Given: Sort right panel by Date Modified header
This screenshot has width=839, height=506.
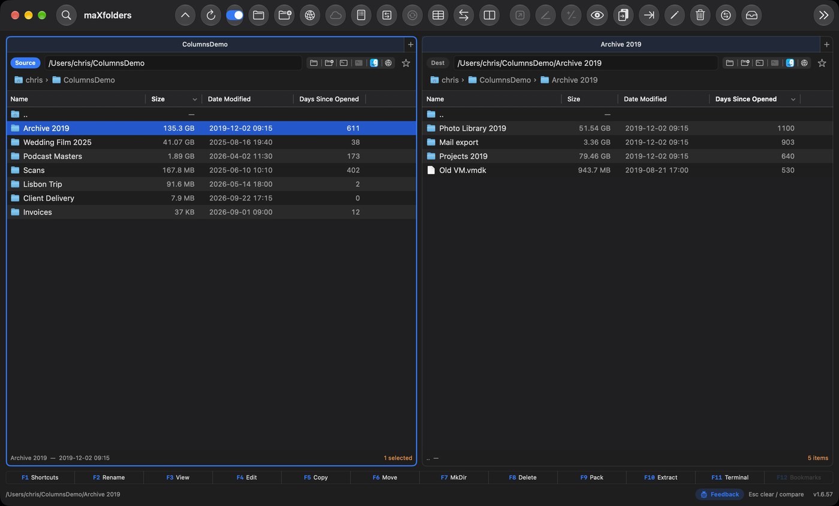Looking at the screenshot, I should tap(663, 99).
